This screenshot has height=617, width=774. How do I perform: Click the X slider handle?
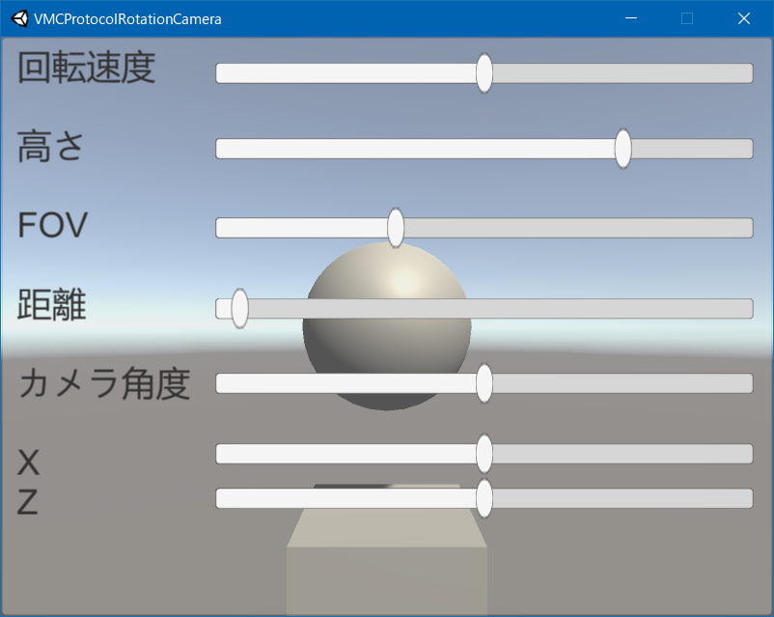click(x=483, y=454)
